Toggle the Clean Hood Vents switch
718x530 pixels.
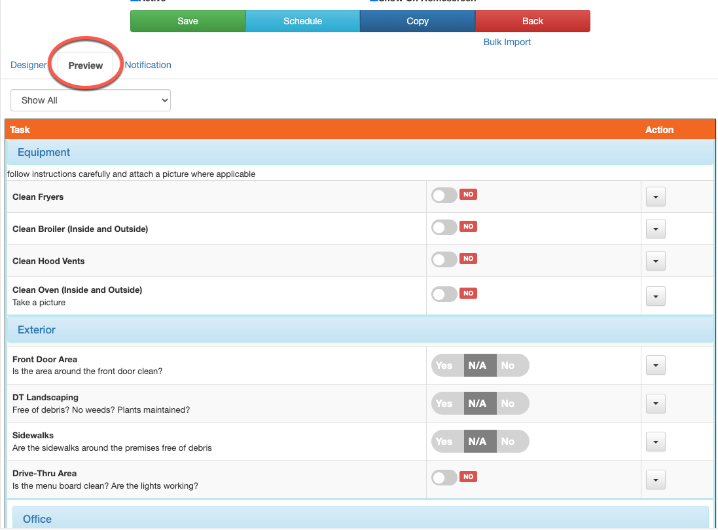pyautogui.click(x=444, y=259)
